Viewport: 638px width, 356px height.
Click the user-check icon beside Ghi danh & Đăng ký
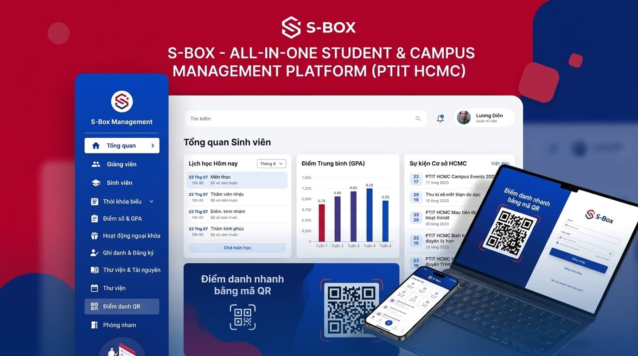(95, 253)
